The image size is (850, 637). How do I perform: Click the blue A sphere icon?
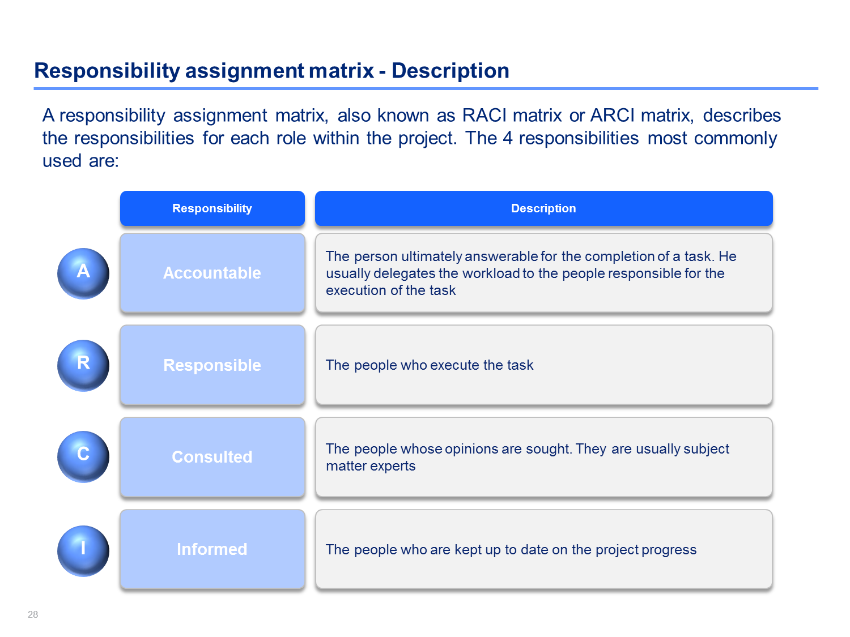[83, 273]
